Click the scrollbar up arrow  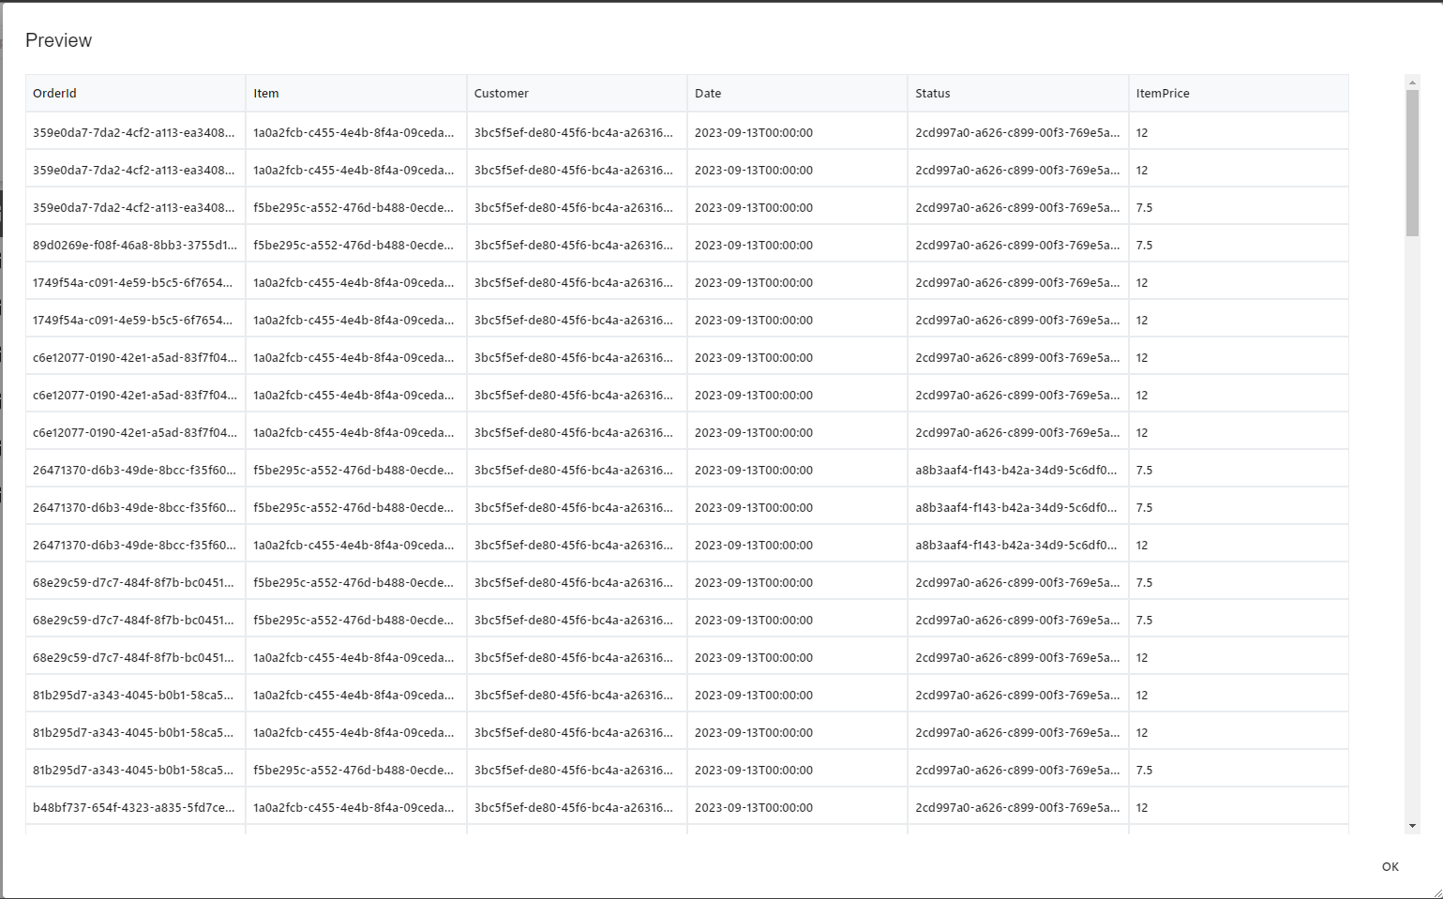[1411, 82]
